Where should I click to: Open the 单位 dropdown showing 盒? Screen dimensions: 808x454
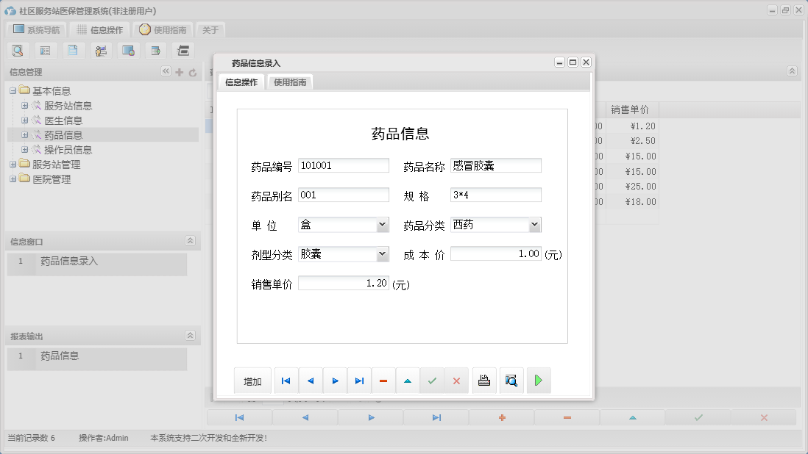point(383,224)
